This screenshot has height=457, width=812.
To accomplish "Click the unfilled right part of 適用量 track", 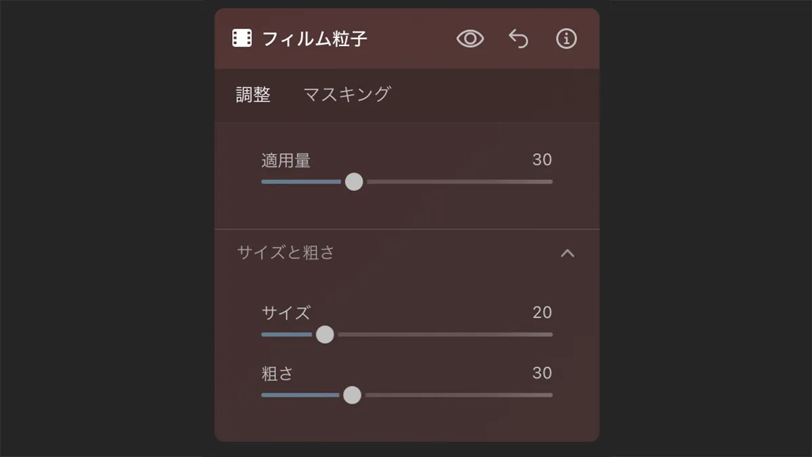I will pos(460,181).
